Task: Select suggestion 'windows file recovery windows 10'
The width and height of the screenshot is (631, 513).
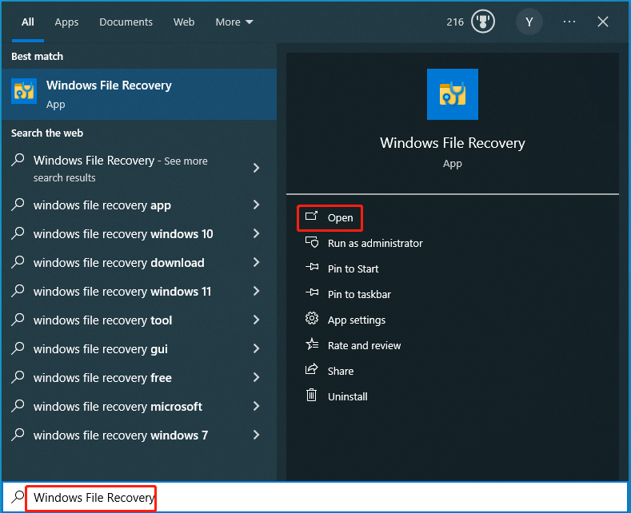Action: point(123,234)
